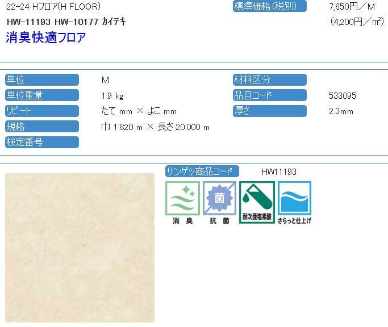Click the リピート label badge

[42, 111]
